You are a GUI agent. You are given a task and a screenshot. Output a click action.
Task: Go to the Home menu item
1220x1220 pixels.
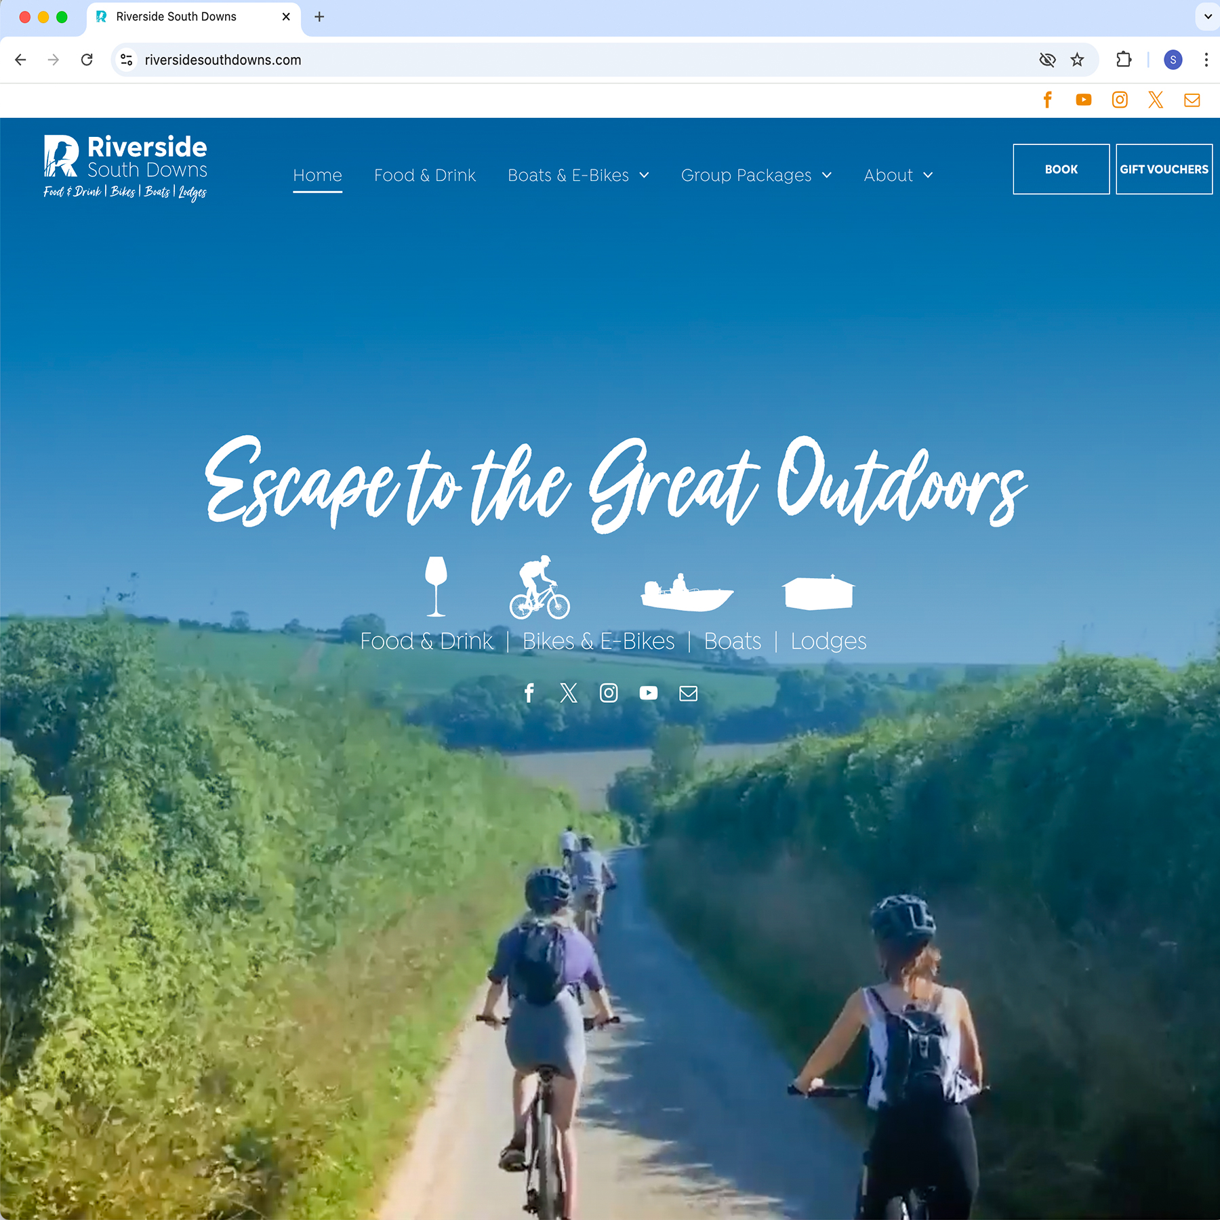pyautogui.click(x=317, y=176)
